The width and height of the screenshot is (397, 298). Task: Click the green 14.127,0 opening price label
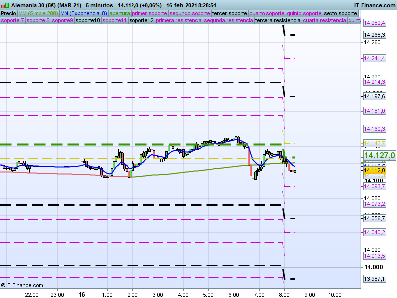pos(379,155)
